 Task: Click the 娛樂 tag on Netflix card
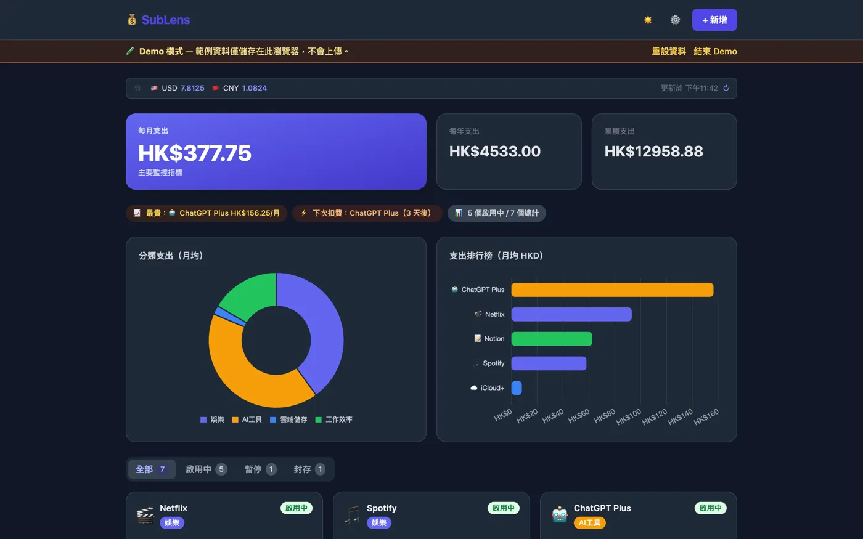pyautogui.click(x=172, y=523)
